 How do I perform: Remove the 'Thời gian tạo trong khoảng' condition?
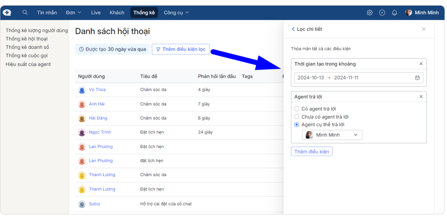[421, 64]
